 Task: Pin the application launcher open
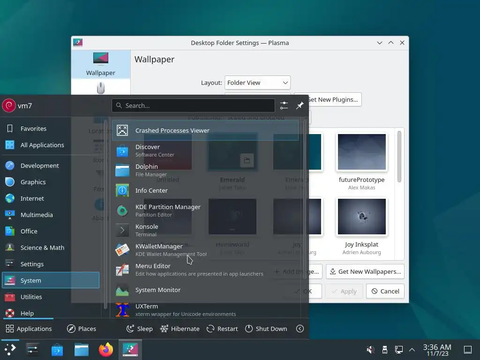click(x=300, y=105)
